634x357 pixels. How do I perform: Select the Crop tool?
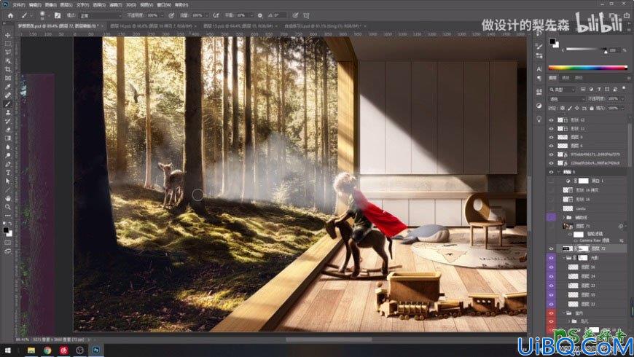coord(8,69)
